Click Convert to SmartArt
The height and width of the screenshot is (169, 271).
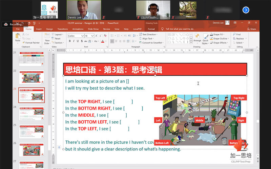[152, 43]
